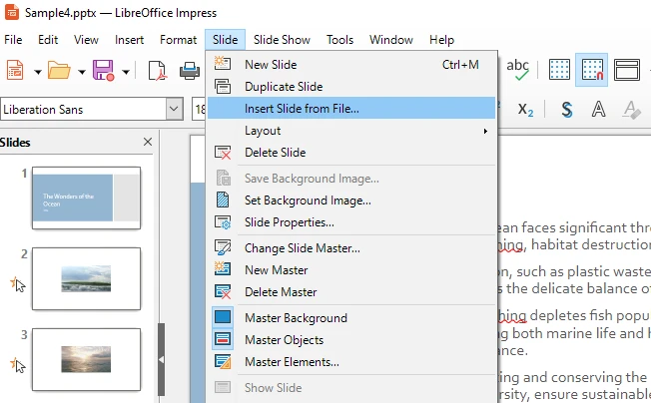This screenshot has width=651, height=403.
Task: Click the Save toolbar icon
Action: 103,70
